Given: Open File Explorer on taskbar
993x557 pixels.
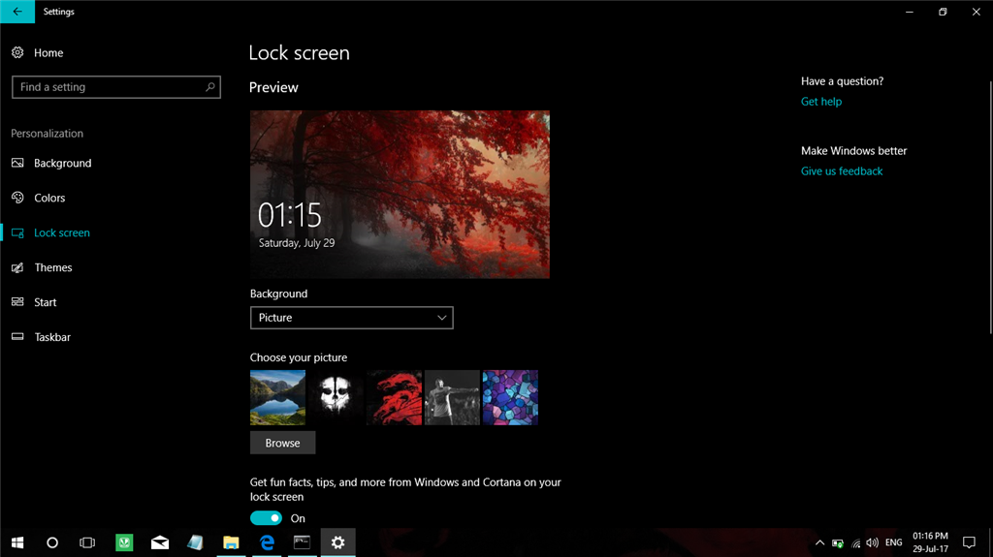Looking at the screenshot, I should click(231, 542).
